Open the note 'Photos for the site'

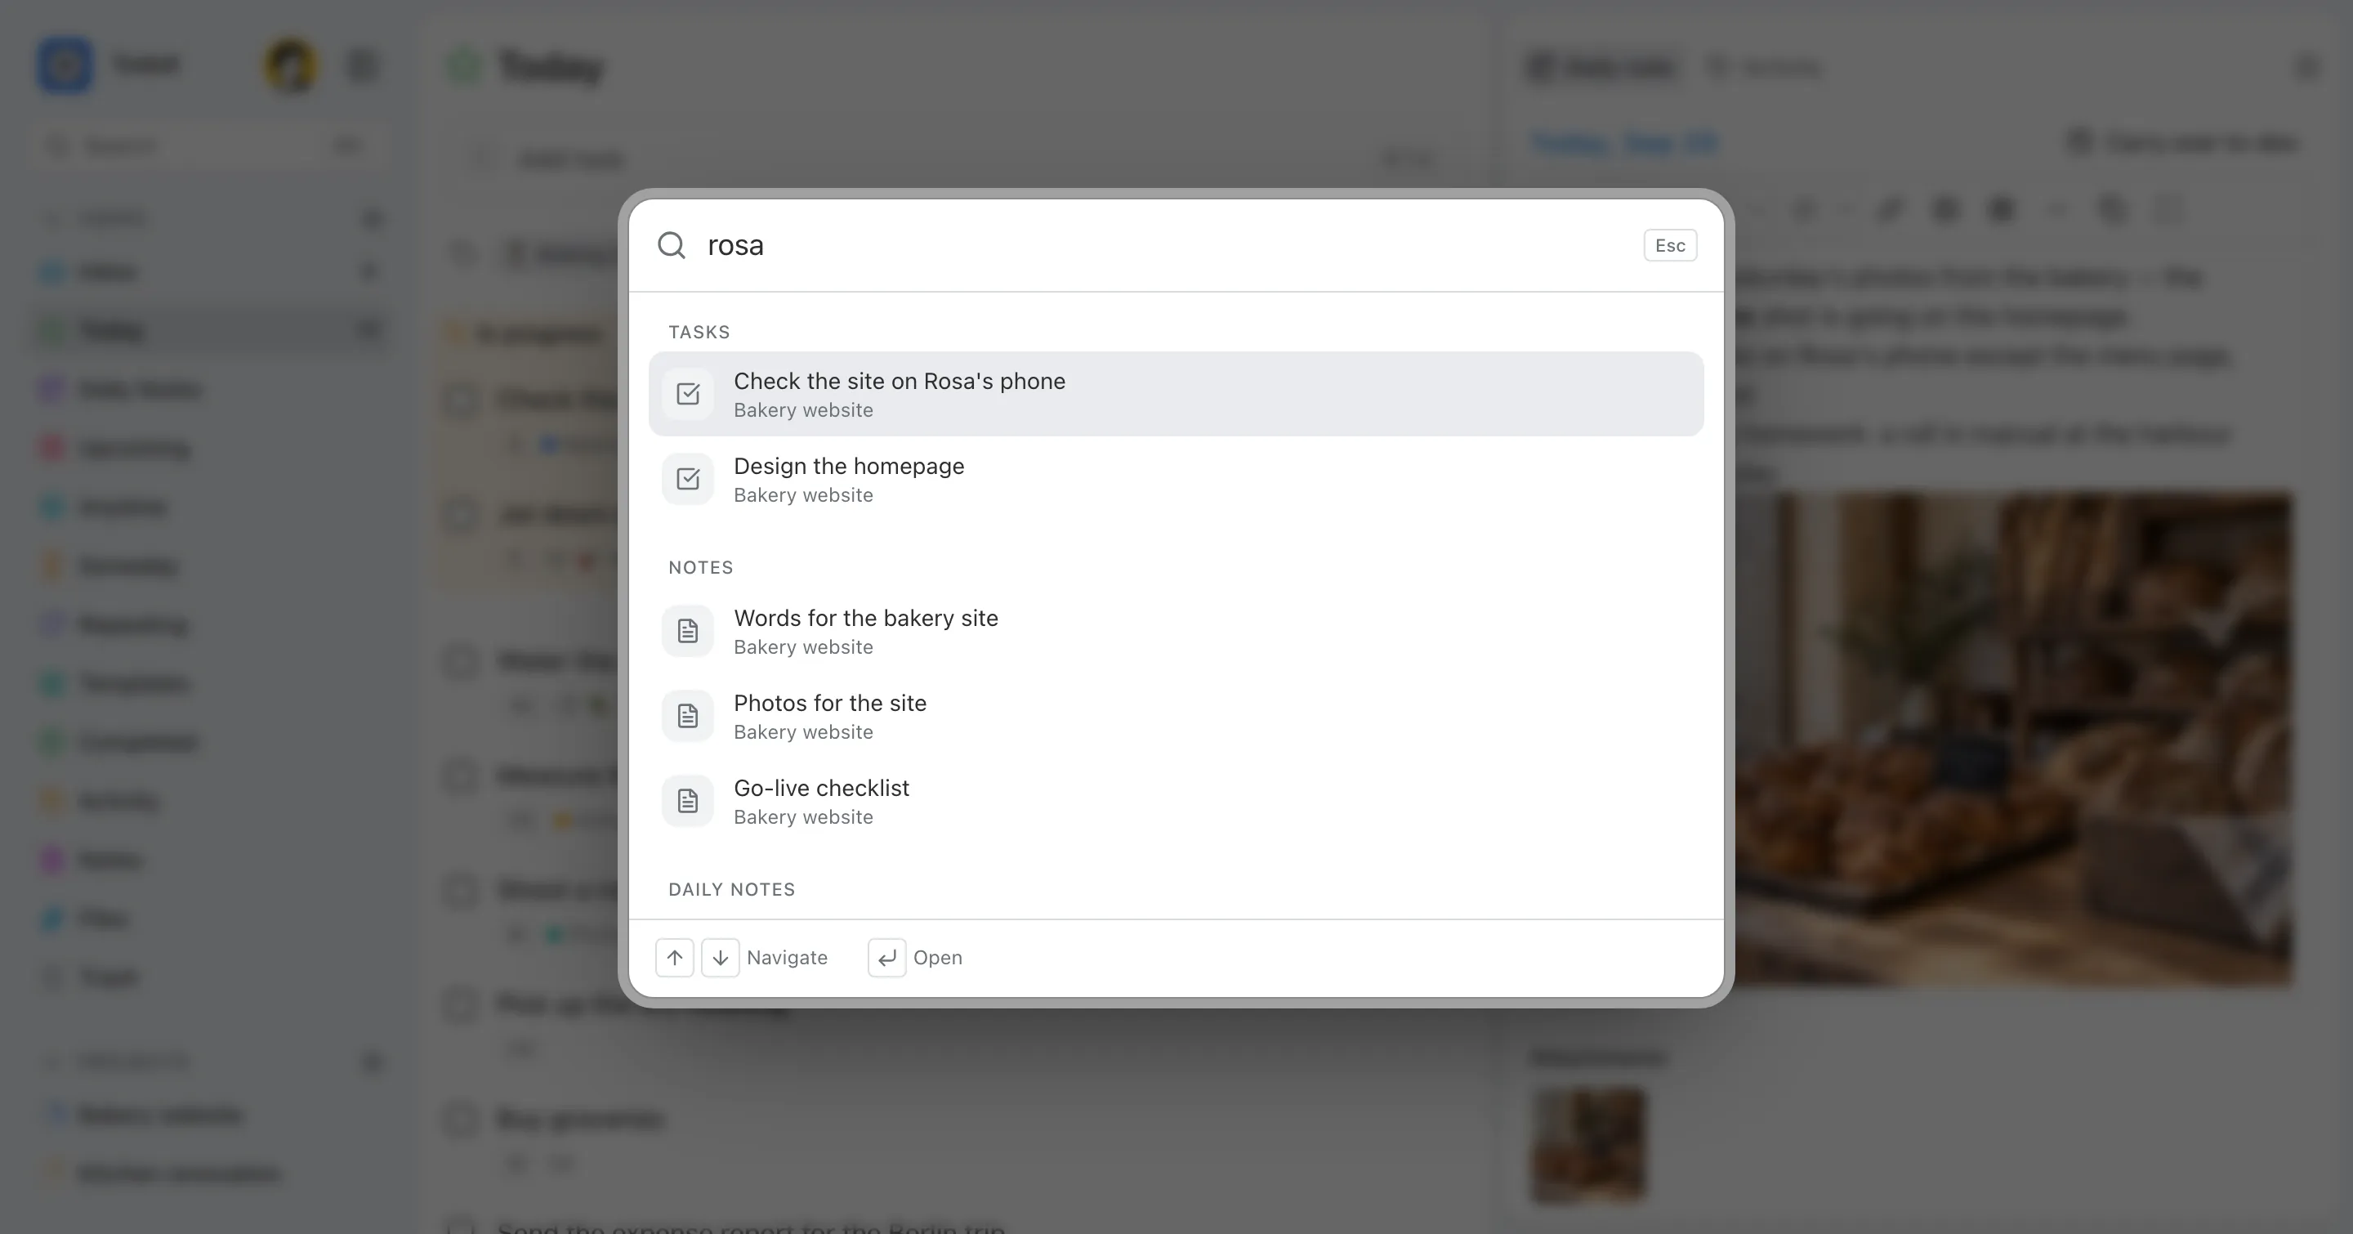[1176, 716]
